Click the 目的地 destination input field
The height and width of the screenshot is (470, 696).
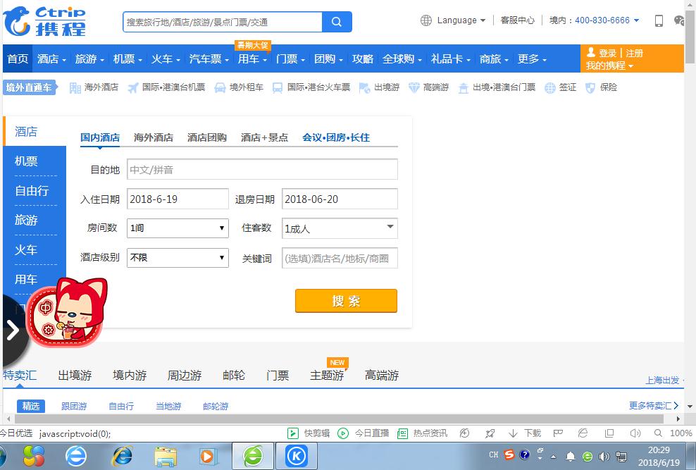(x=262, y=169)
